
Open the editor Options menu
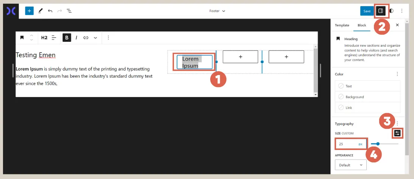coord(402,11)
